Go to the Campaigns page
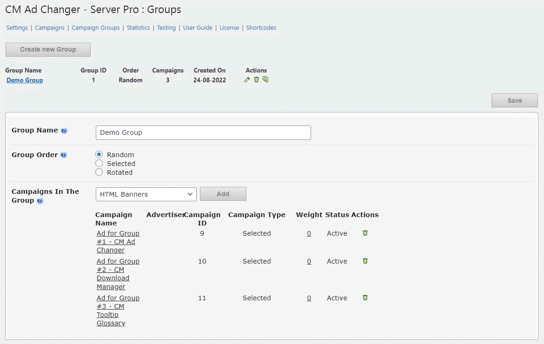 point(50,28)
